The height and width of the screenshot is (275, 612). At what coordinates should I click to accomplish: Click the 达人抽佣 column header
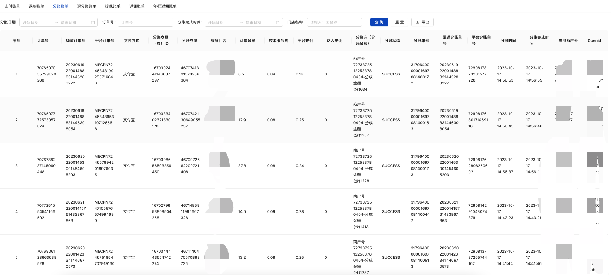[334, 40]
